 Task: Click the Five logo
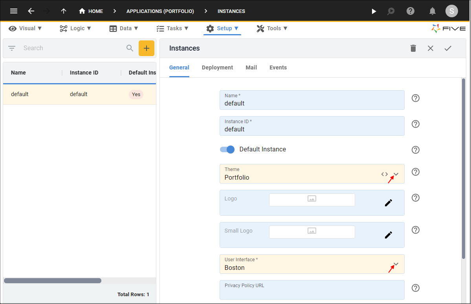click(449, 29)
